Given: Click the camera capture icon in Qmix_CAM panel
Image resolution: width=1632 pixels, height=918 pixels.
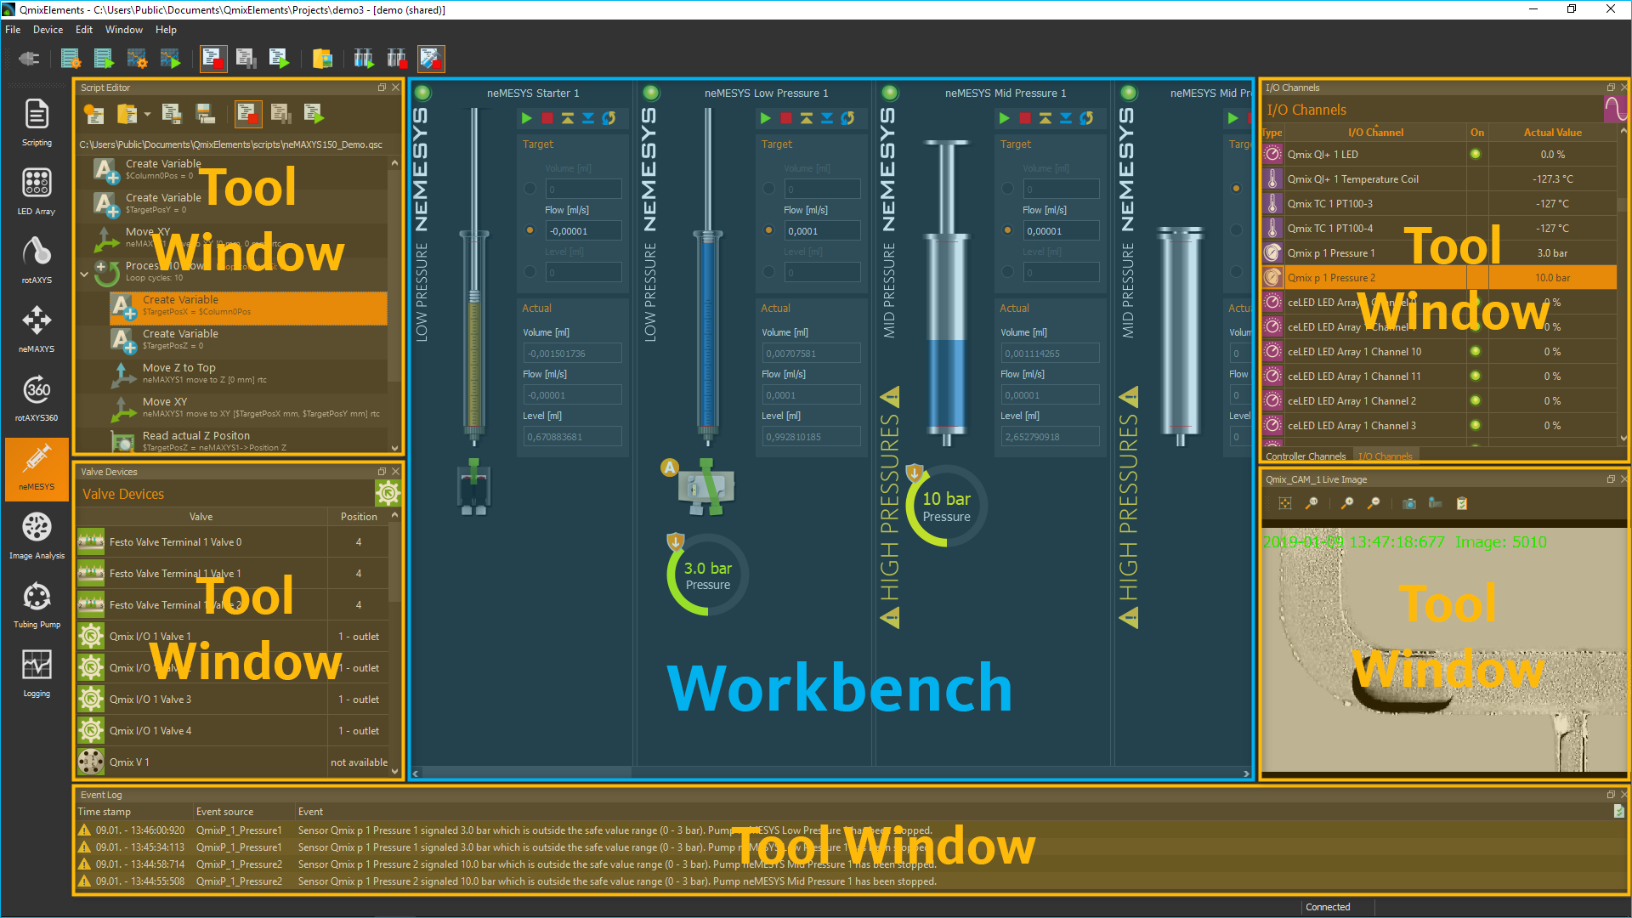Looking at the screenshot, I should tap(1409, 504).
